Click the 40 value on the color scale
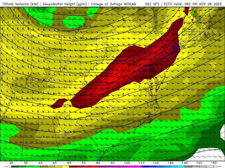 point(40,163)
